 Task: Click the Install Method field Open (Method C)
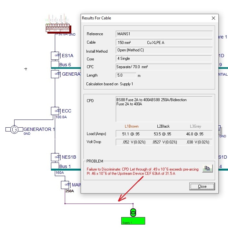point(164,50)
